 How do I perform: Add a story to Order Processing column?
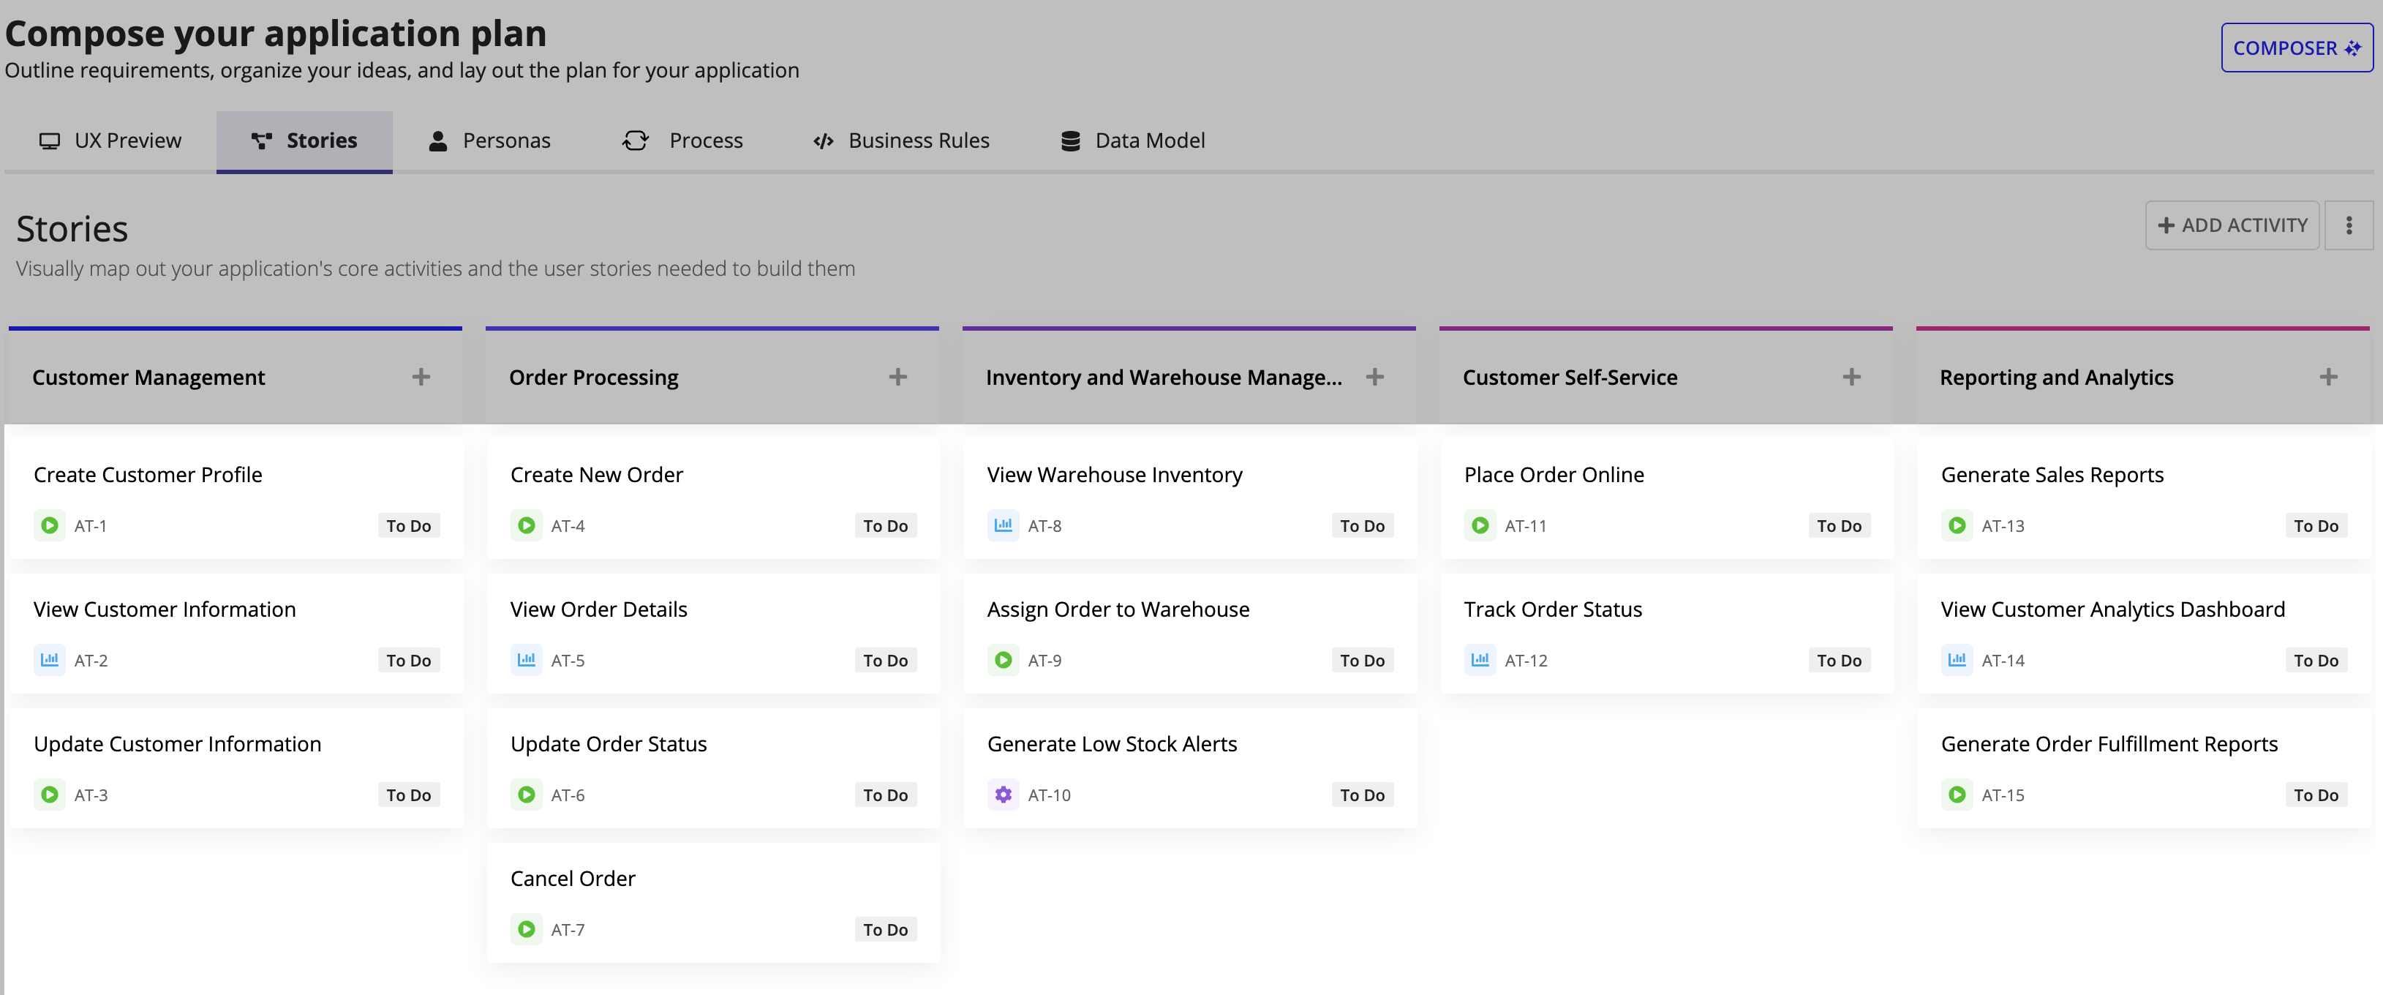click(897, 377)
